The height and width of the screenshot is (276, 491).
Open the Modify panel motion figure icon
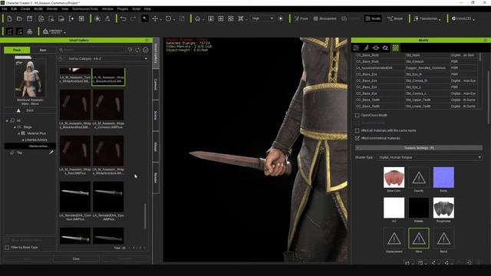click(366, 48)
